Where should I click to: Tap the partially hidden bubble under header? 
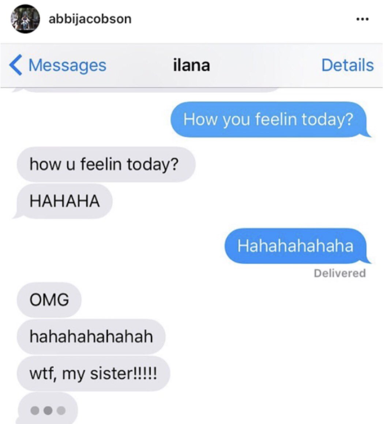(146, 90)
